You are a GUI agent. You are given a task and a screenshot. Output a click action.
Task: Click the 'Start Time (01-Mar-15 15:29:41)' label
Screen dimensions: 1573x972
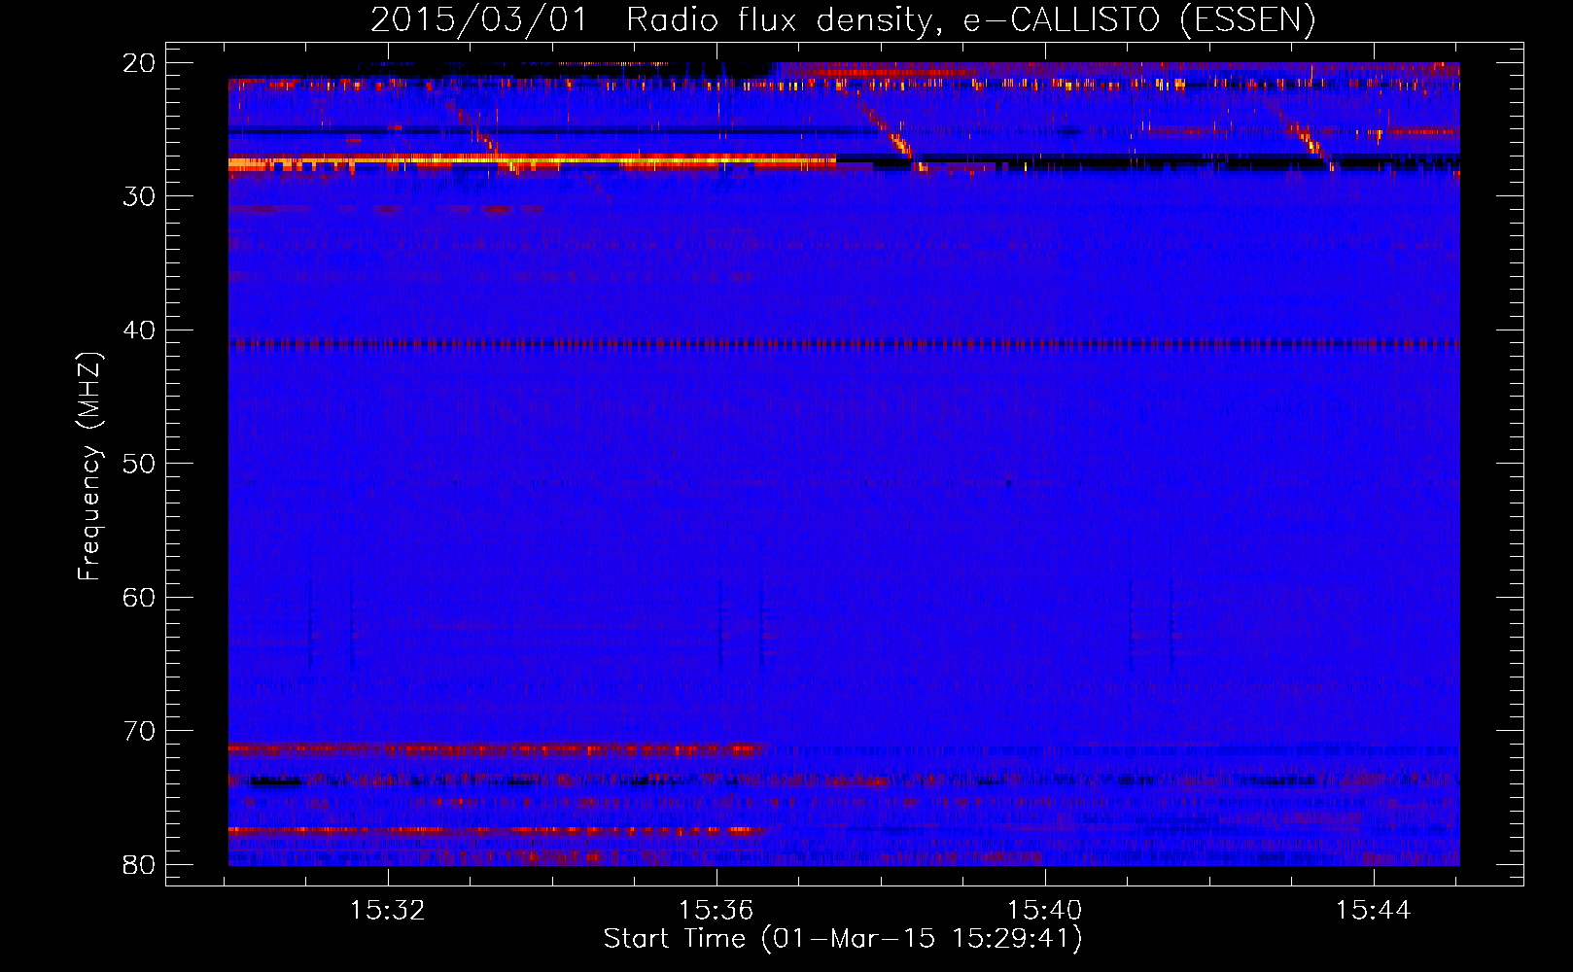(843, 939)
